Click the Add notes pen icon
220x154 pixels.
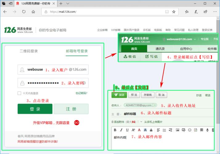(196, 12)
